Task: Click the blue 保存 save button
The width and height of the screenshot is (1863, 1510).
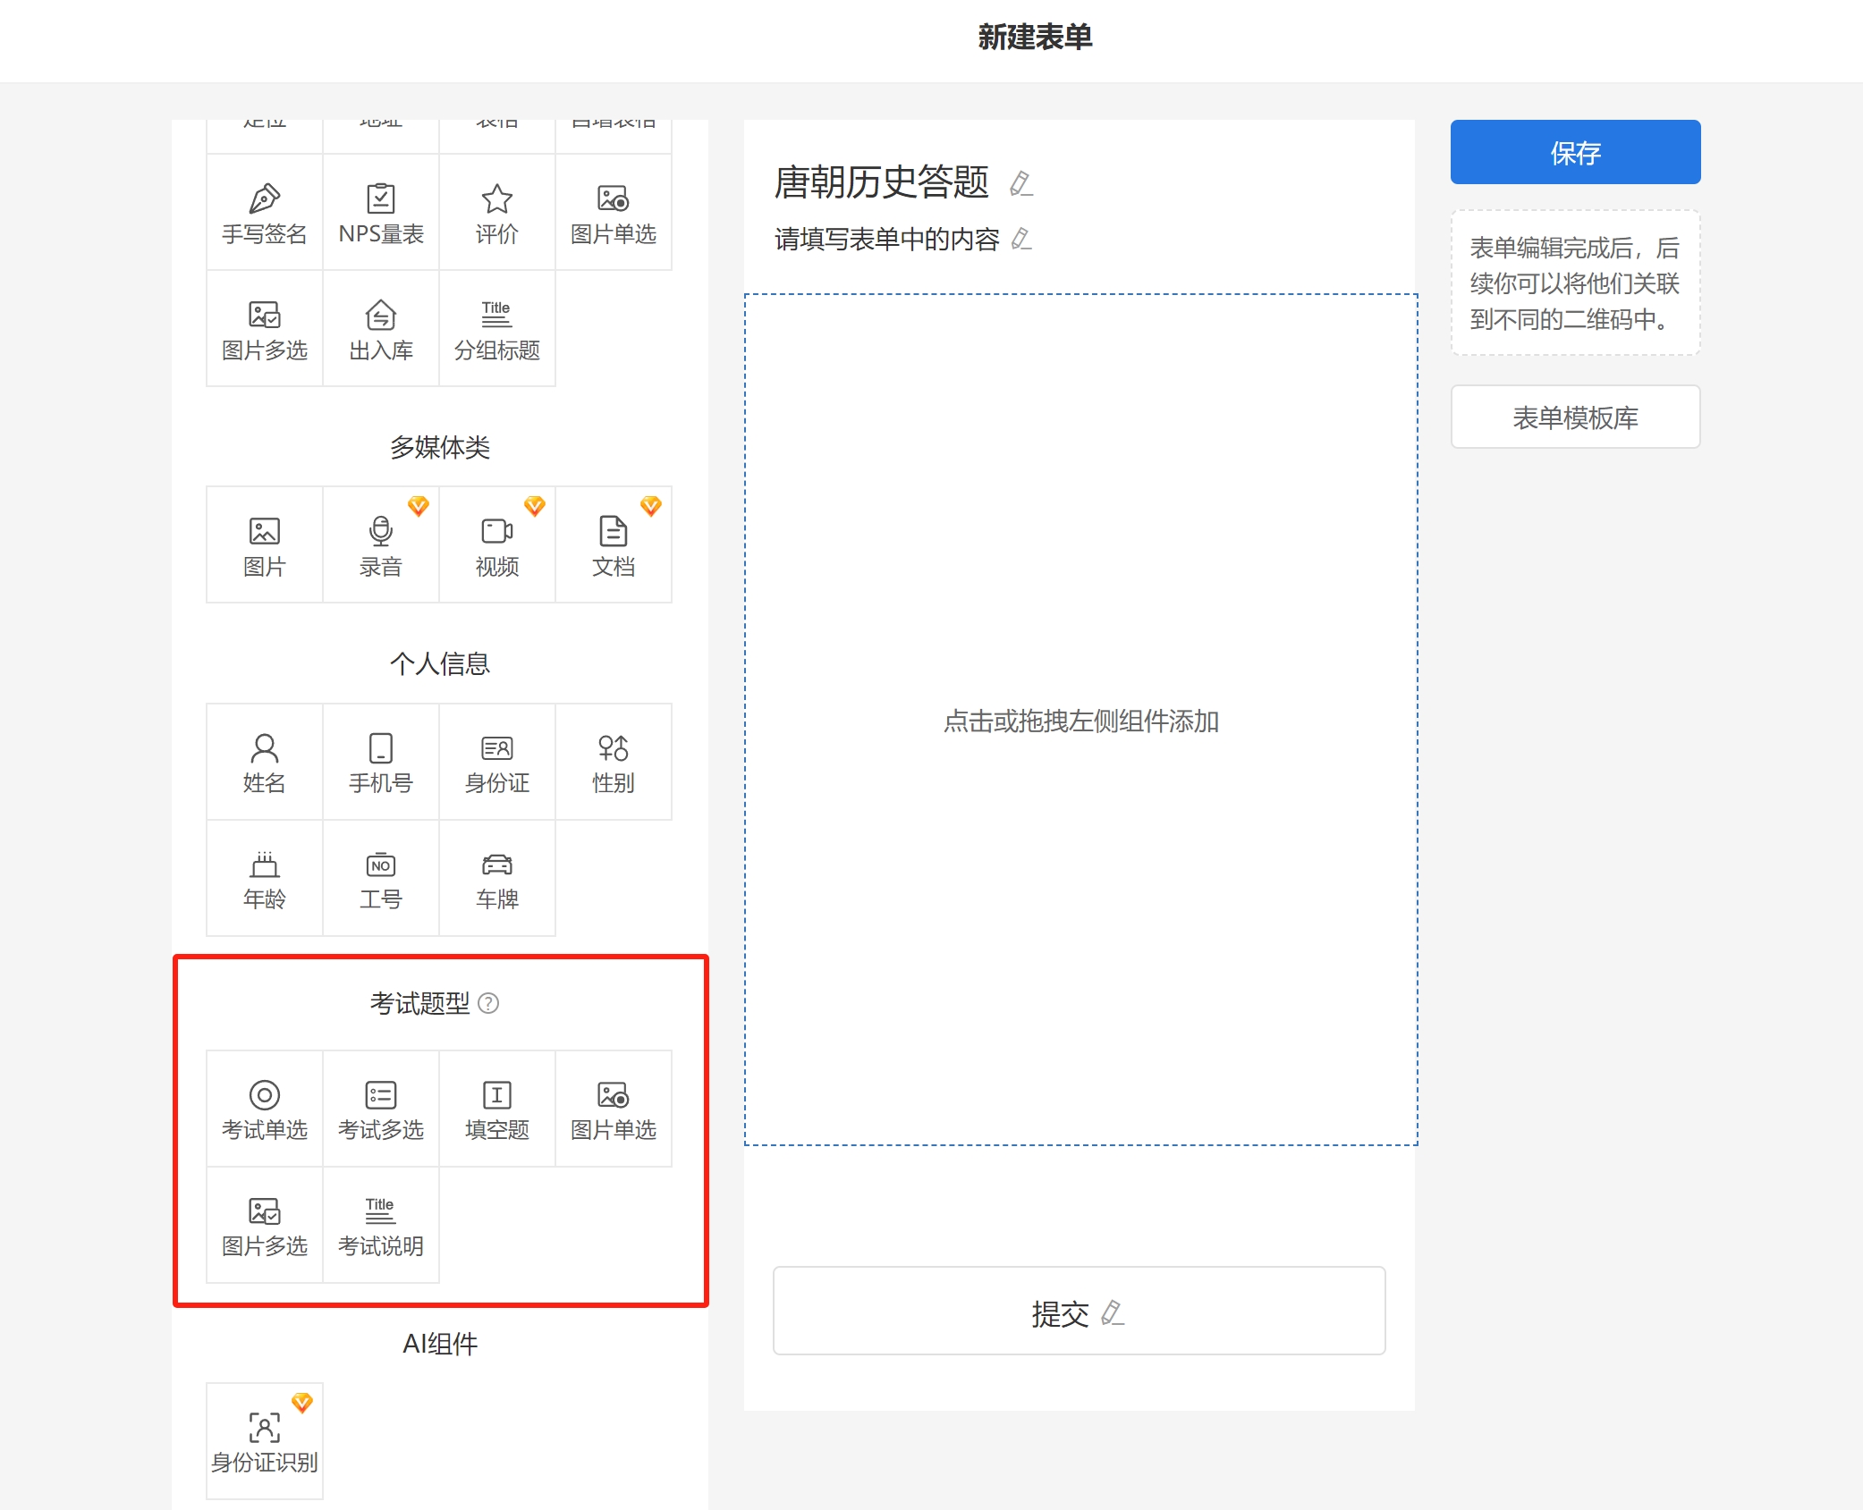Action: pos(1574,152)
